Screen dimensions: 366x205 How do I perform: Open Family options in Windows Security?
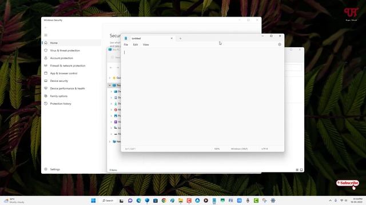(x=71, y=96)
